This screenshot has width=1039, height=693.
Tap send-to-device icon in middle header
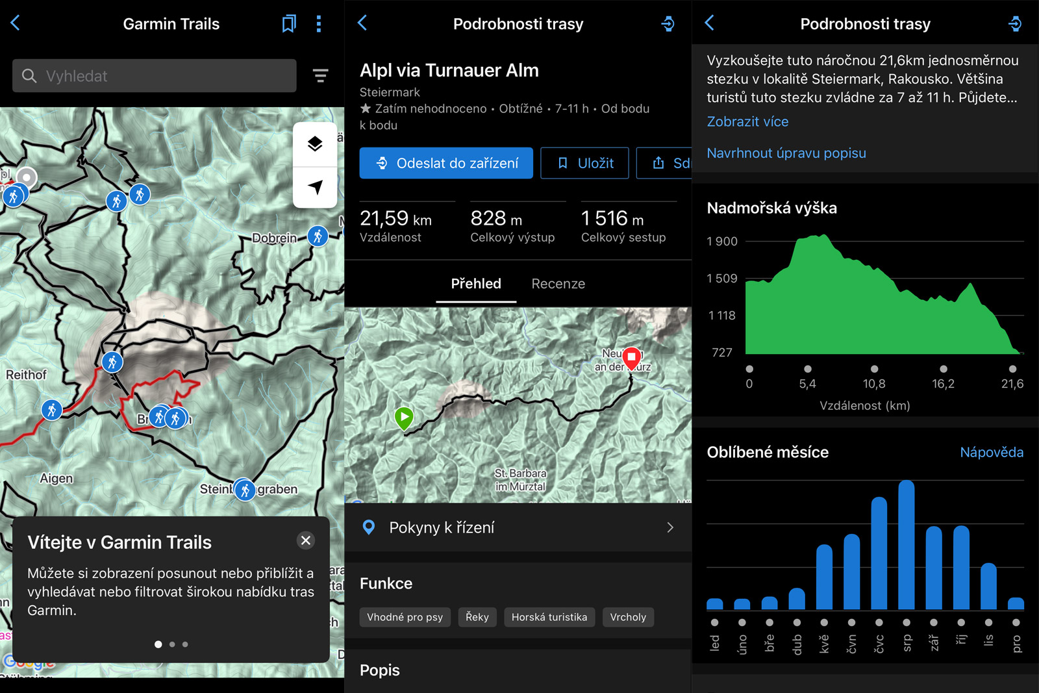668,24
